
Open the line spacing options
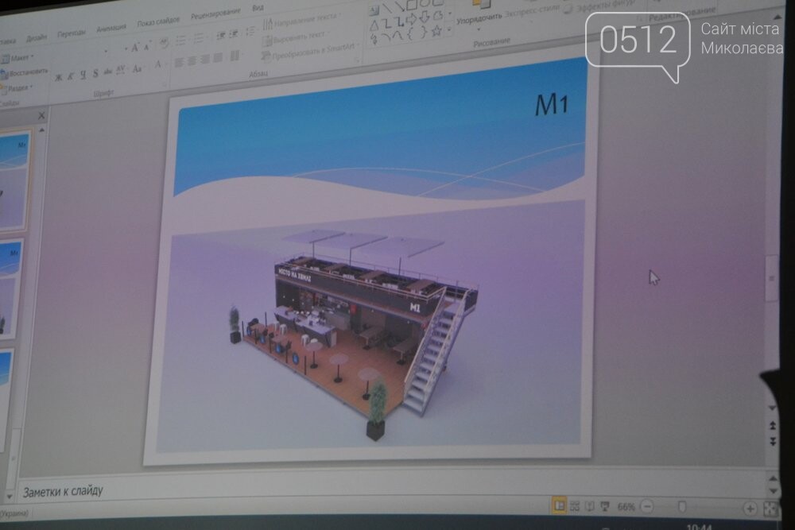click(x=250, y=32)
